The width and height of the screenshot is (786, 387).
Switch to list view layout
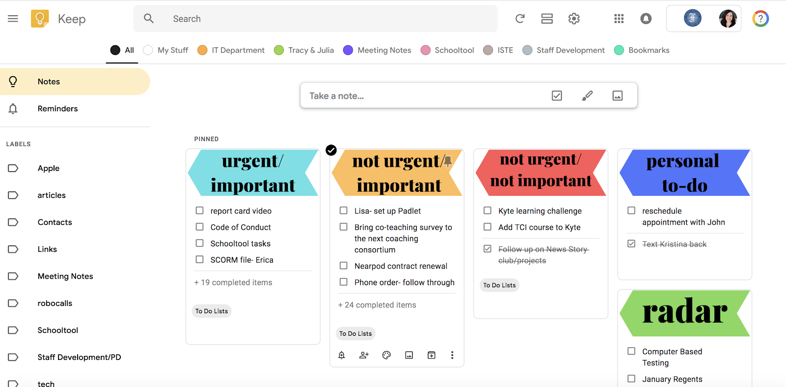click(547, 19)
